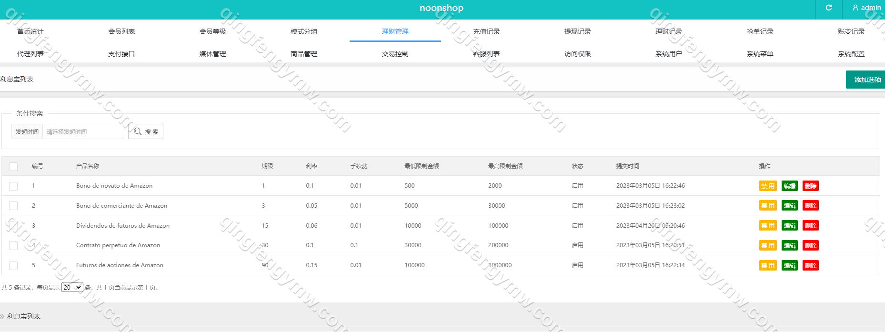Open the 访问权限 menu
Viewport: 885px width, 332px height.
[x=578, y=54]
